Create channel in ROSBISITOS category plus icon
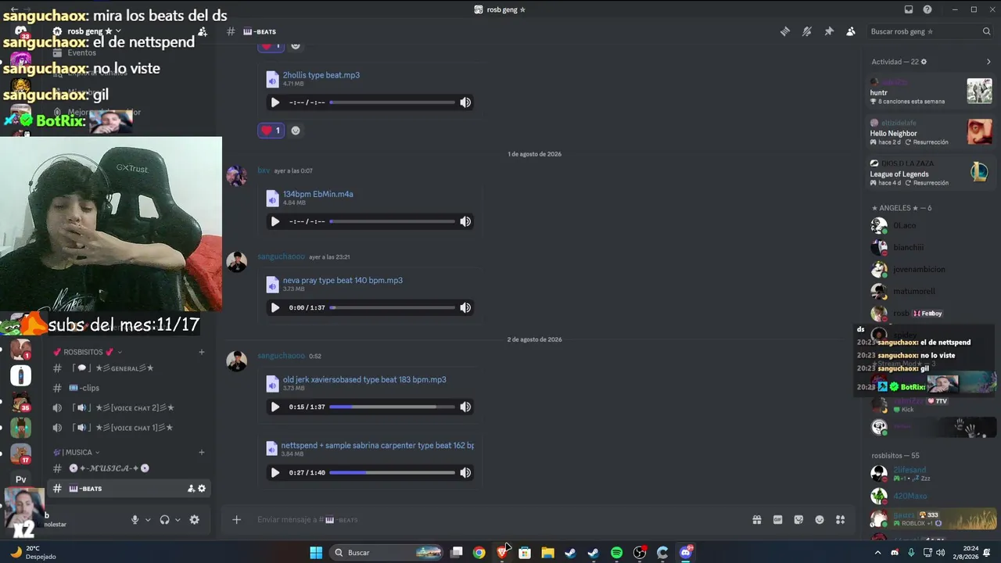Screen dimensions: 1001x563 point(201,352)
